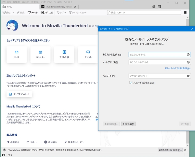Select the チャット setup card
195x157 pixels.
pos(88,55)
